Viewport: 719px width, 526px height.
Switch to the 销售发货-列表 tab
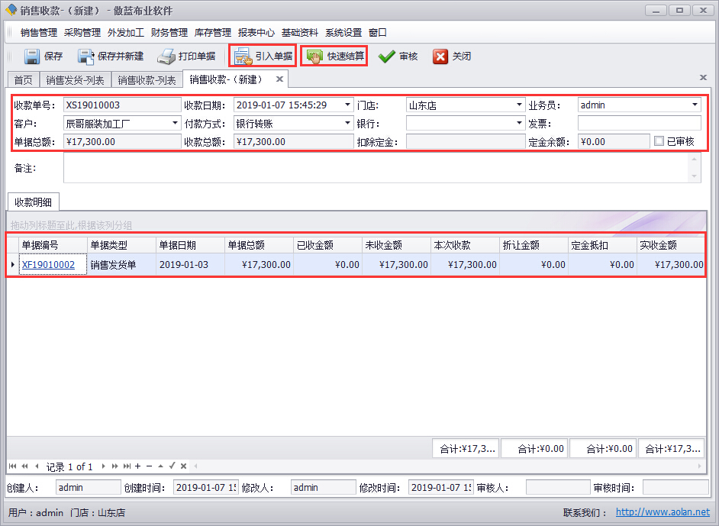(74, 80)
